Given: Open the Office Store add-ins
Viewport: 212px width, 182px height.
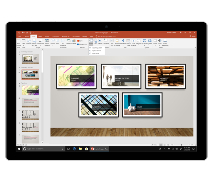Looking at the screenshot, I should 80,41.
